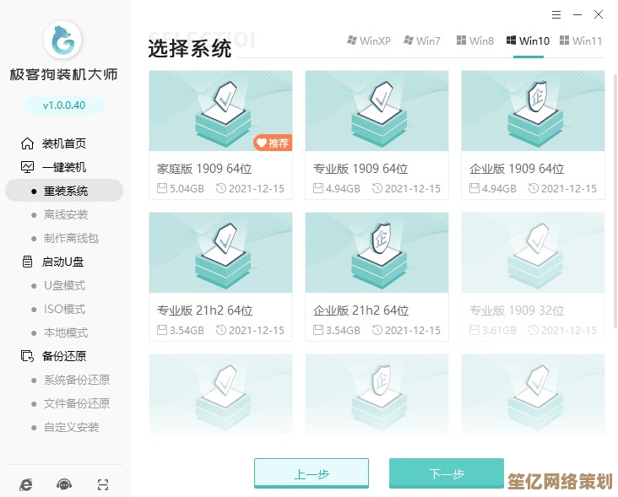Select 专业版 1909 32位 thumbnail
Image resolution: width=618 pixels, height=497 pixels.
point(533,252)
